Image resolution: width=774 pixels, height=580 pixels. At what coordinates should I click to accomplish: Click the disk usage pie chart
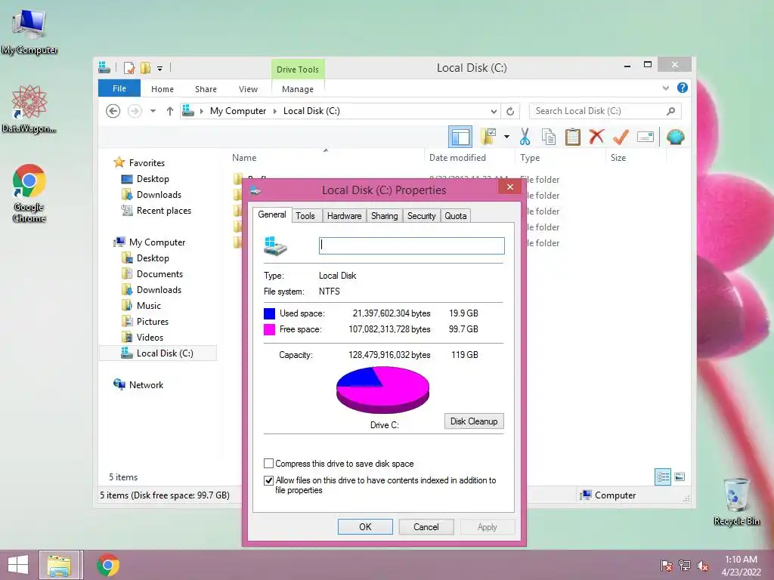pyautogui.click(x=382, y=390)
